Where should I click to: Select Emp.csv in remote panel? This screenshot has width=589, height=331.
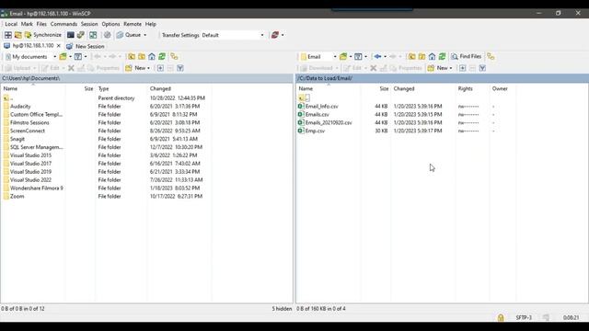[315, 131]
